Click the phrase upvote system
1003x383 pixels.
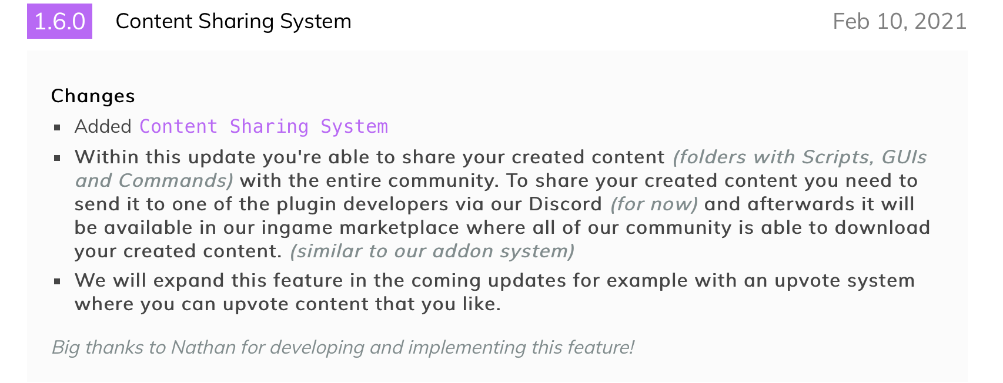pos(844,281)
